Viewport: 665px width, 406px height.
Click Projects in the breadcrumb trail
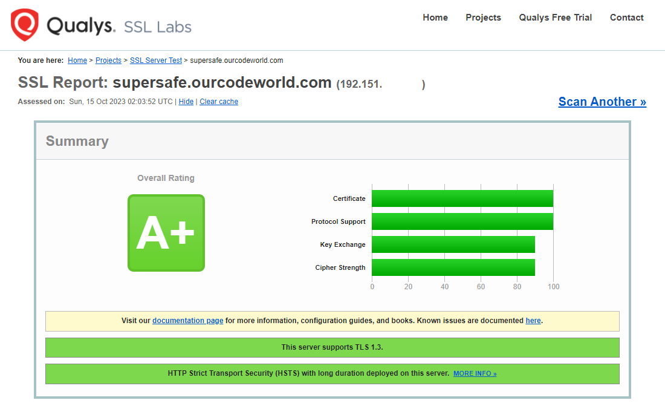(108, 60)
